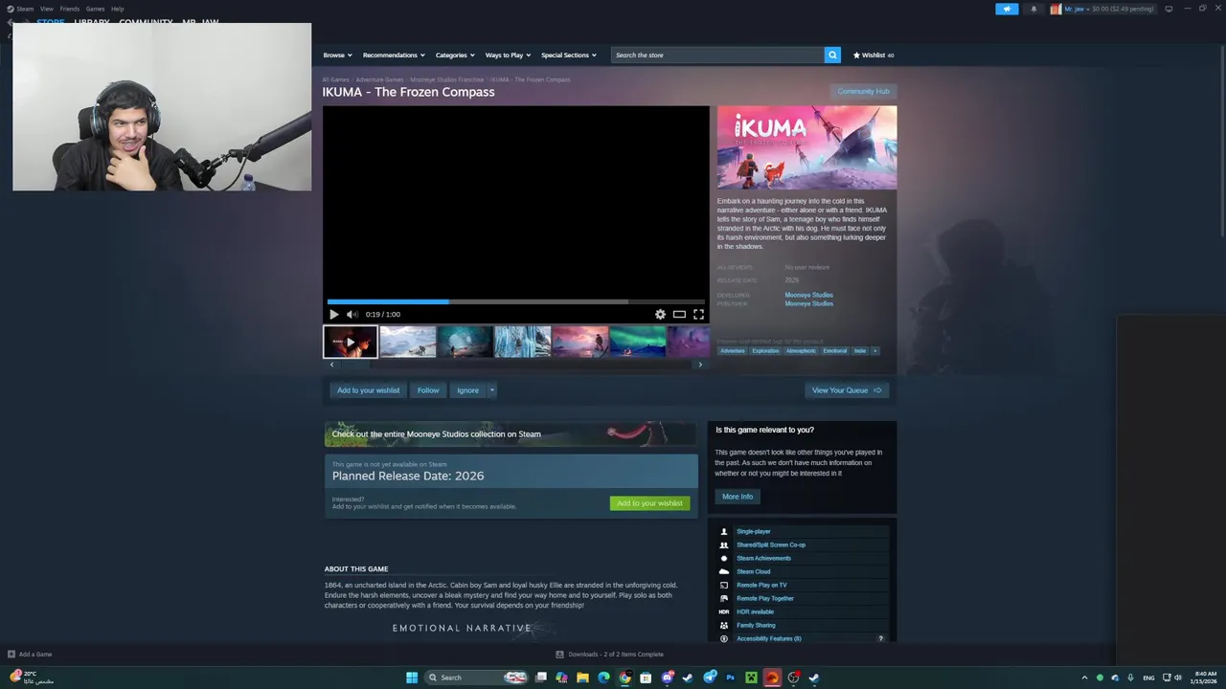Click the Shared/Split Screen Co-op icon
Image resolution: width=1226 pixels, height=689 pixels.
pyautogui.click(x=724, y=545)
